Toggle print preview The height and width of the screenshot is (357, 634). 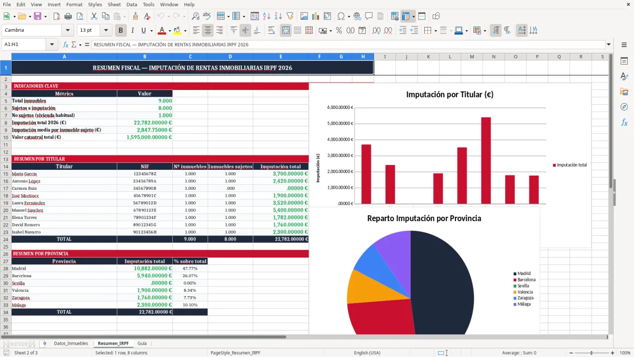(79, 16)
